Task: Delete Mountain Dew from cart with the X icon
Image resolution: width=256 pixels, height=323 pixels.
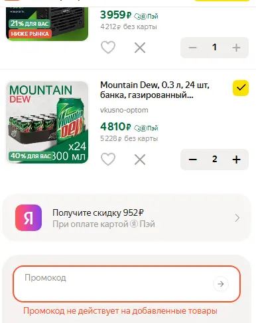Action: [140, 160]
